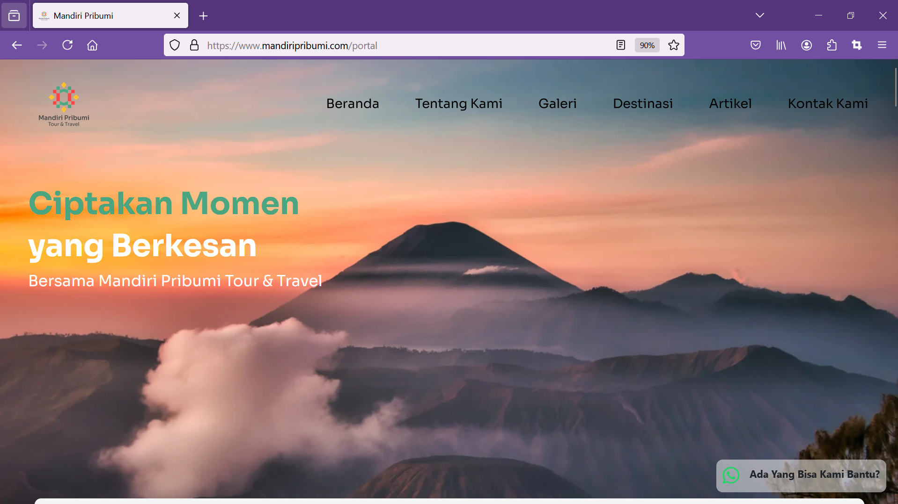Open the Firefox account icon
Image resolution: width=898 pixels, height=504 pixels.
click(806, 45)
